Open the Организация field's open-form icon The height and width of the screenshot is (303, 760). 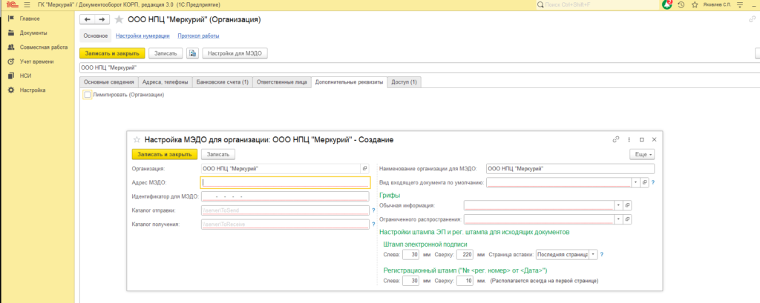click(x=364, y=169)
